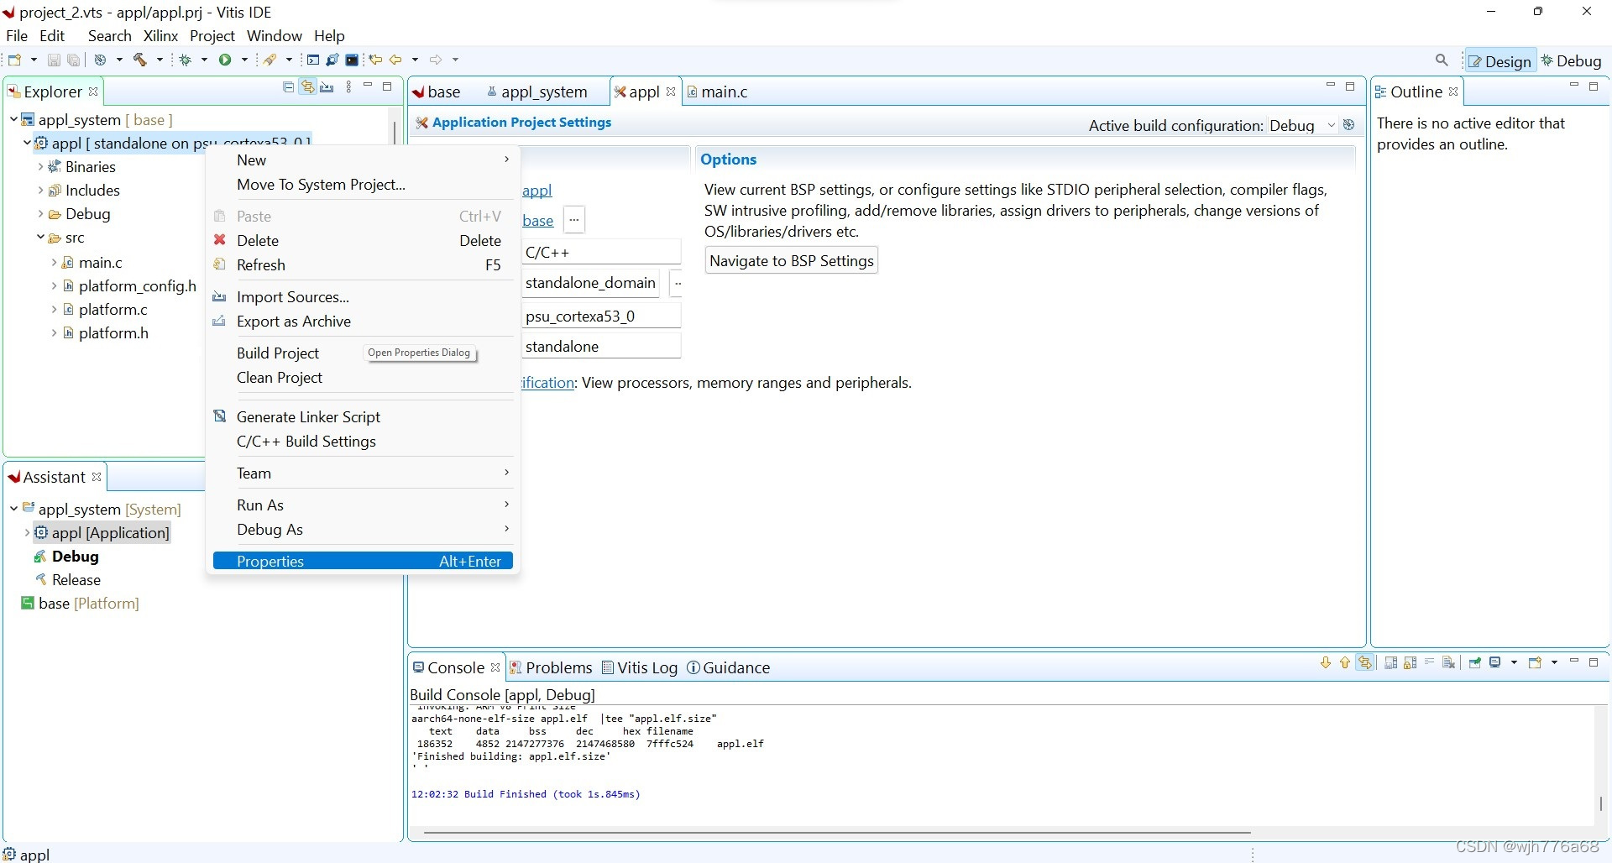The height and width of the screenshot is (863, 1612).
Task: Click the console horizontal scrollbar
Action: pyautogui.click(x=837, y=833)
